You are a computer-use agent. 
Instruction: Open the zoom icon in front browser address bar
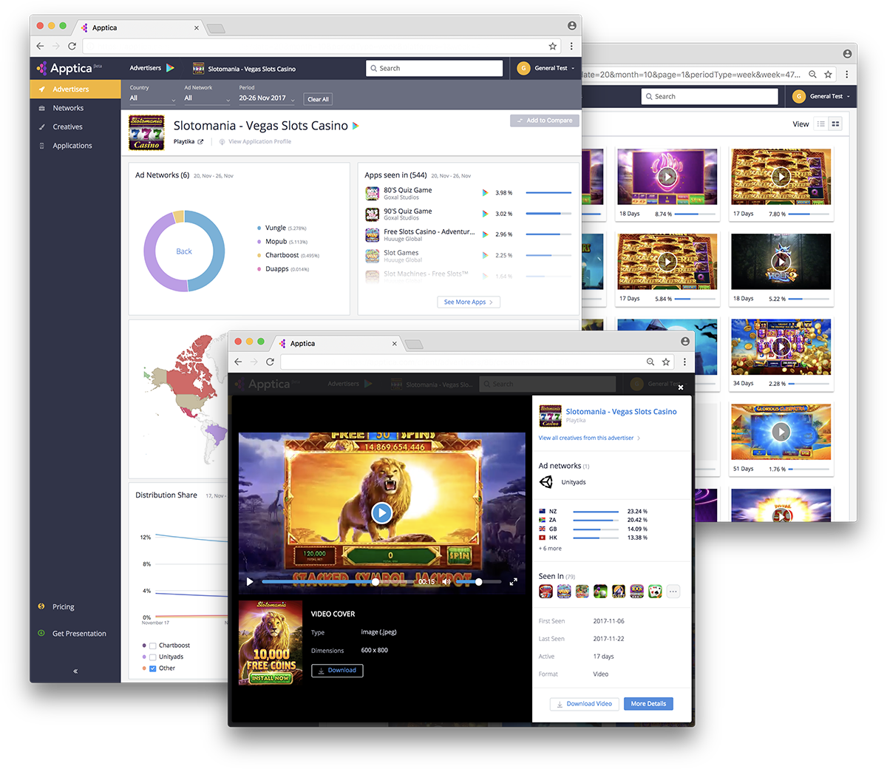click(650, 362)
